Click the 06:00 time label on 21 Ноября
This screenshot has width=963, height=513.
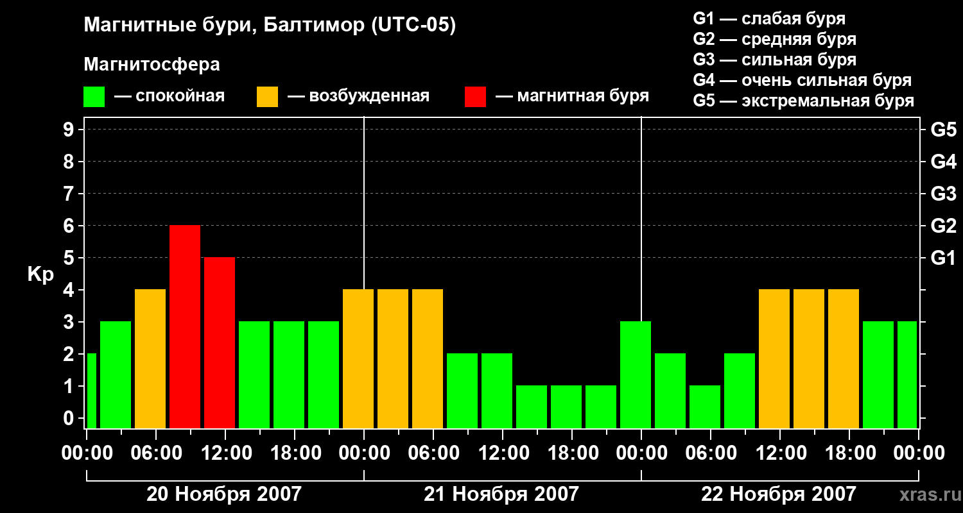433,453
